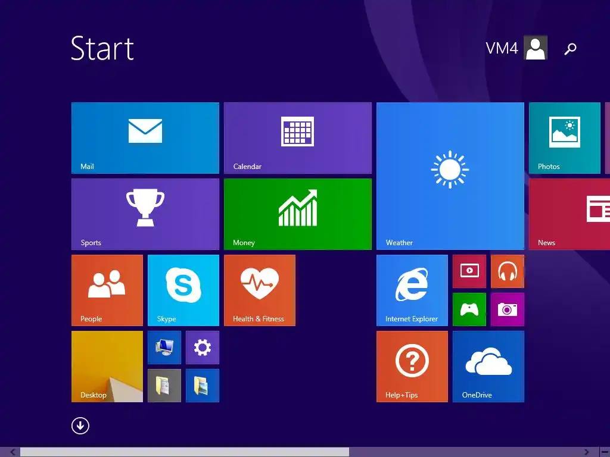Click the minus zoom button at bottom-right
Viewport: 610px width, 457px height.
[604, 452]
